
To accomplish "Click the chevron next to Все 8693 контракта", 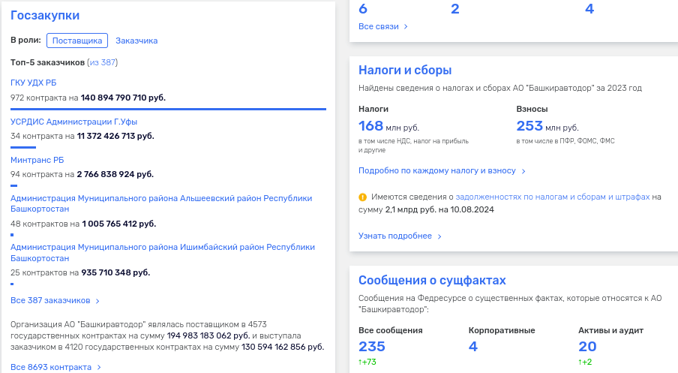I will 99,368.
